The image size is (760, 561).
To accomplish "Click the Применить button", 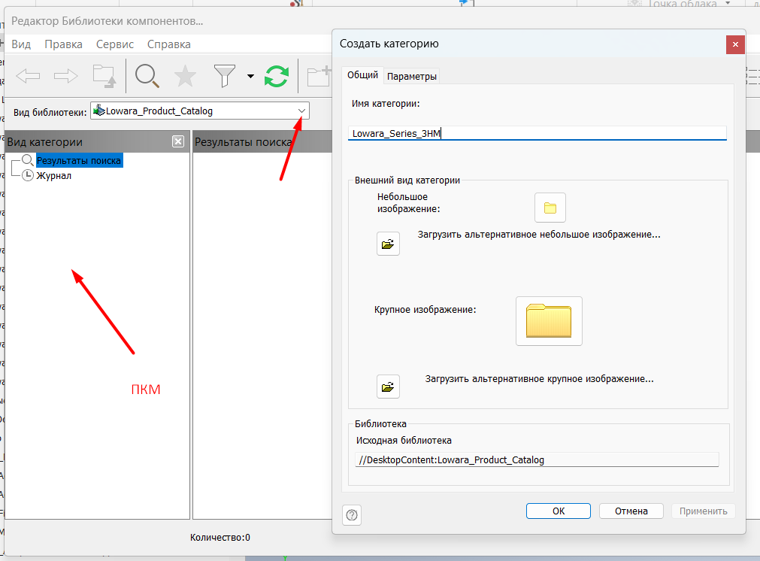I will point(704,511).
